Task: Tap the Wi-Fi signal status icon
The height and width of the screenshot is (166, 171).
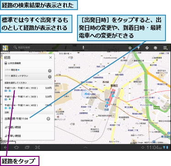Action: 164,148
